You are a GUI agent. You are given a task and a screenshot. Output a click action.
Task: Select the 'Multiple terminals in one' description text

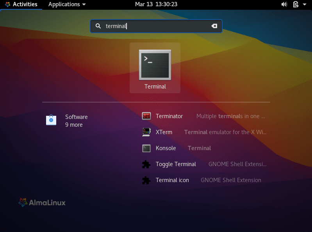coord(230,116)
